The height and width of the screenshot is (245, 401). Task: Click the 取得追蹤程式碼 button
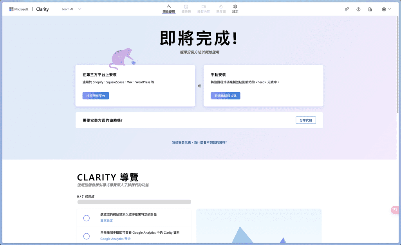click(225, 96)
